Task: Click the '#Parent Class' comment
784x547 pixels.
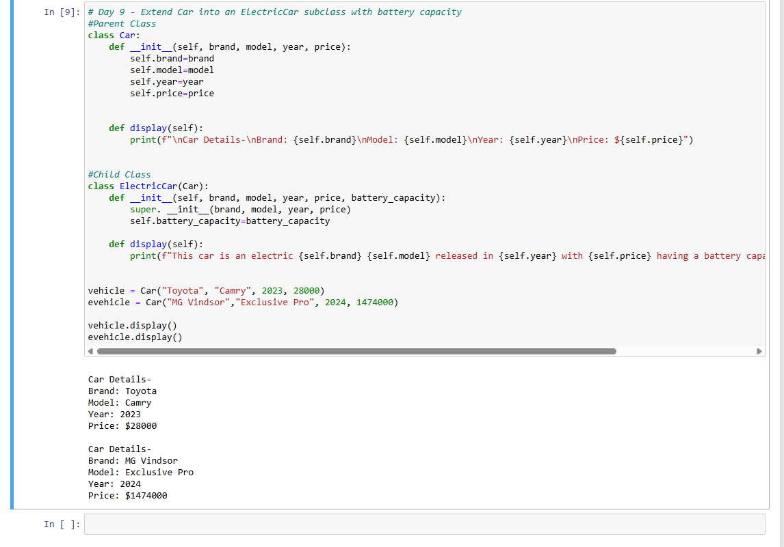Action: click(122, 23)
